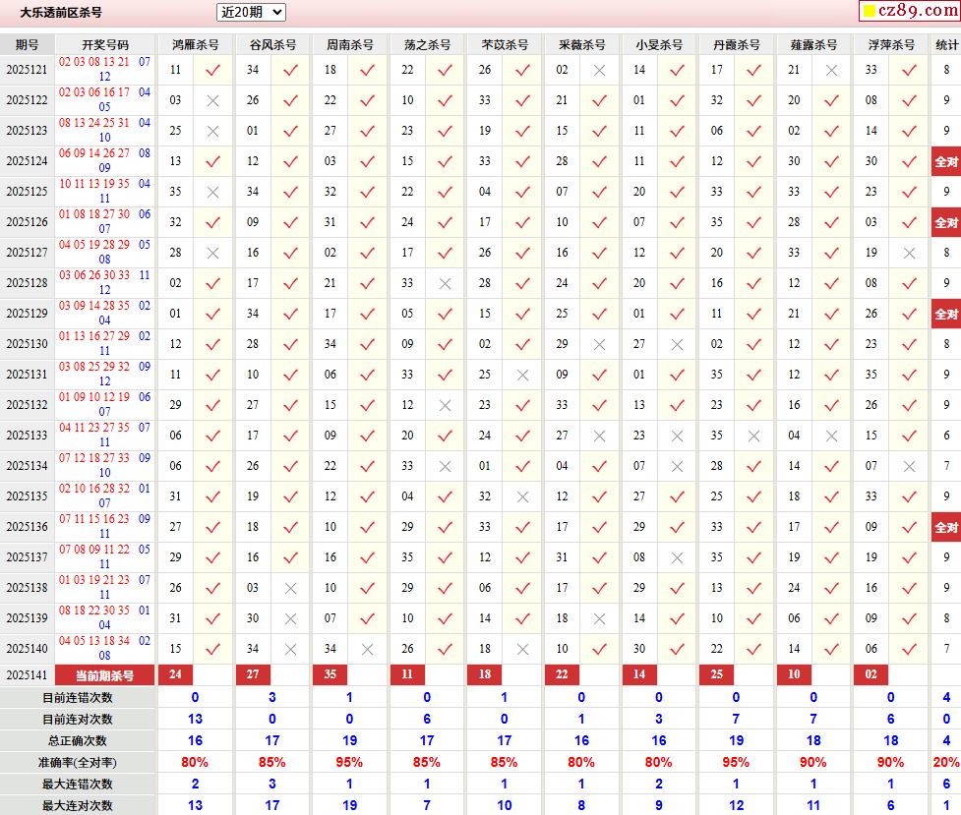
Task: Click the check mark for 谷风杀号 in row 2025121
Action: (290, 70)
